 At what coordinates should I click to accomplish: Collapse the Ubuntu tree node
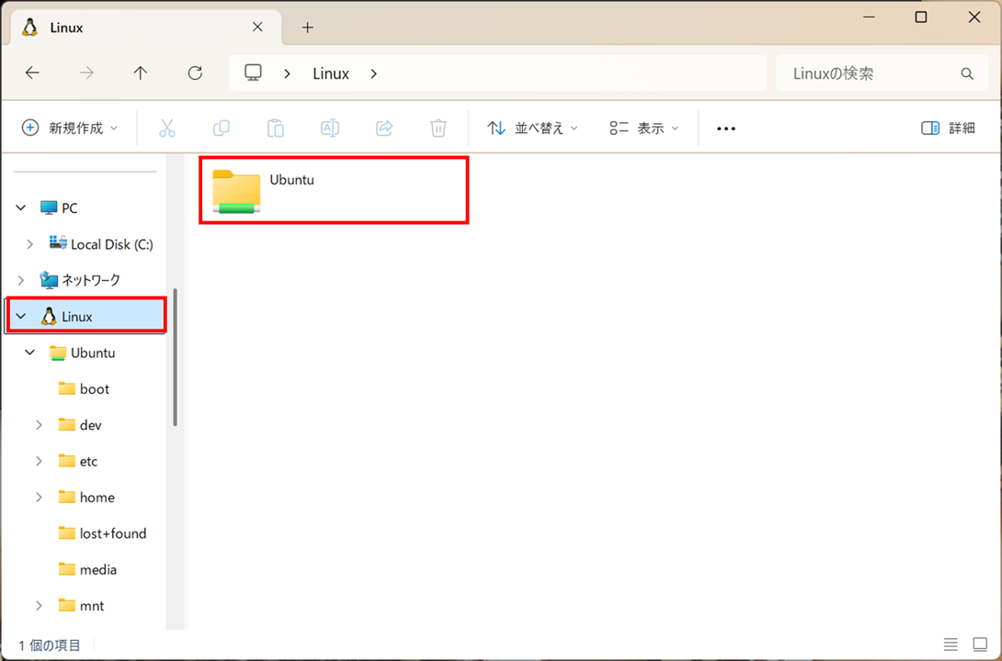pos(29,353)
